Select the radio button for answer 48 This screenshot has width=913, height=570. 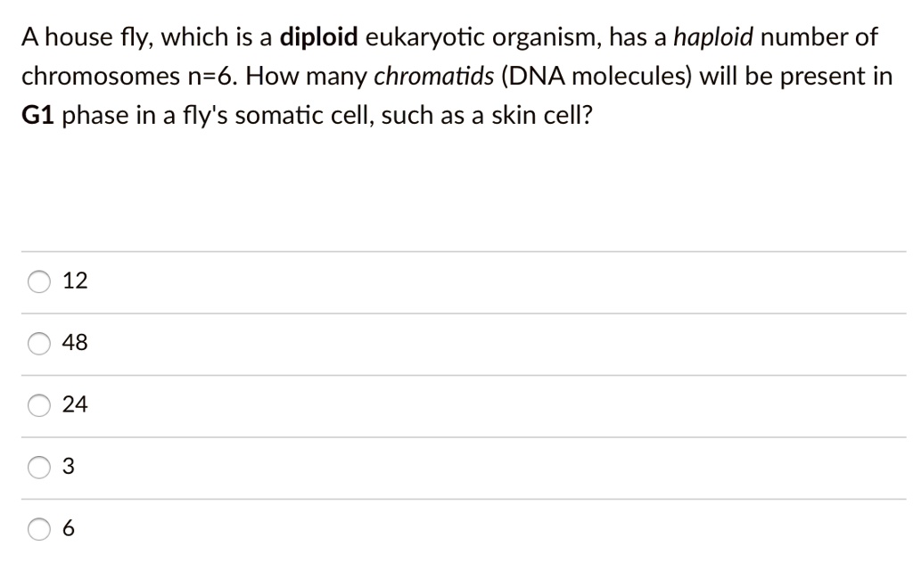(38, 343)
